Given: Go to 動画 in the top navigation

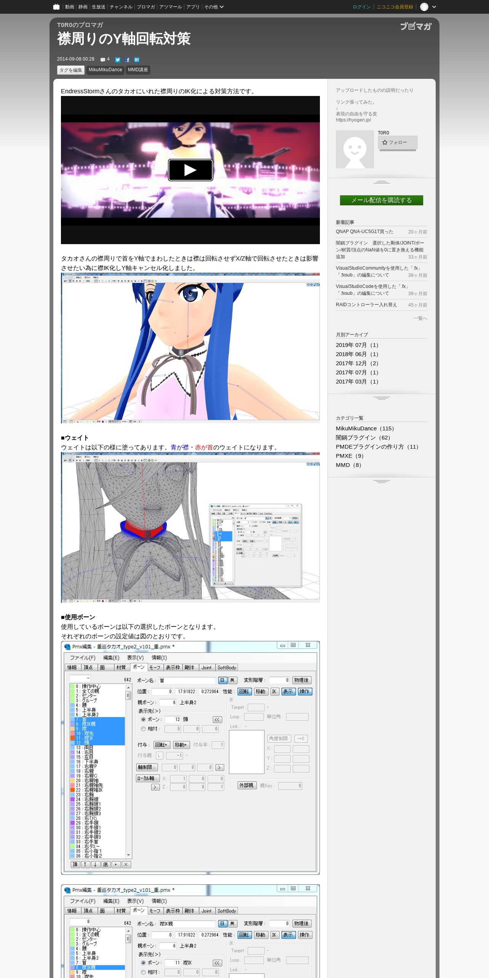Looking at the screenshot, I should (x=69, y=7).
